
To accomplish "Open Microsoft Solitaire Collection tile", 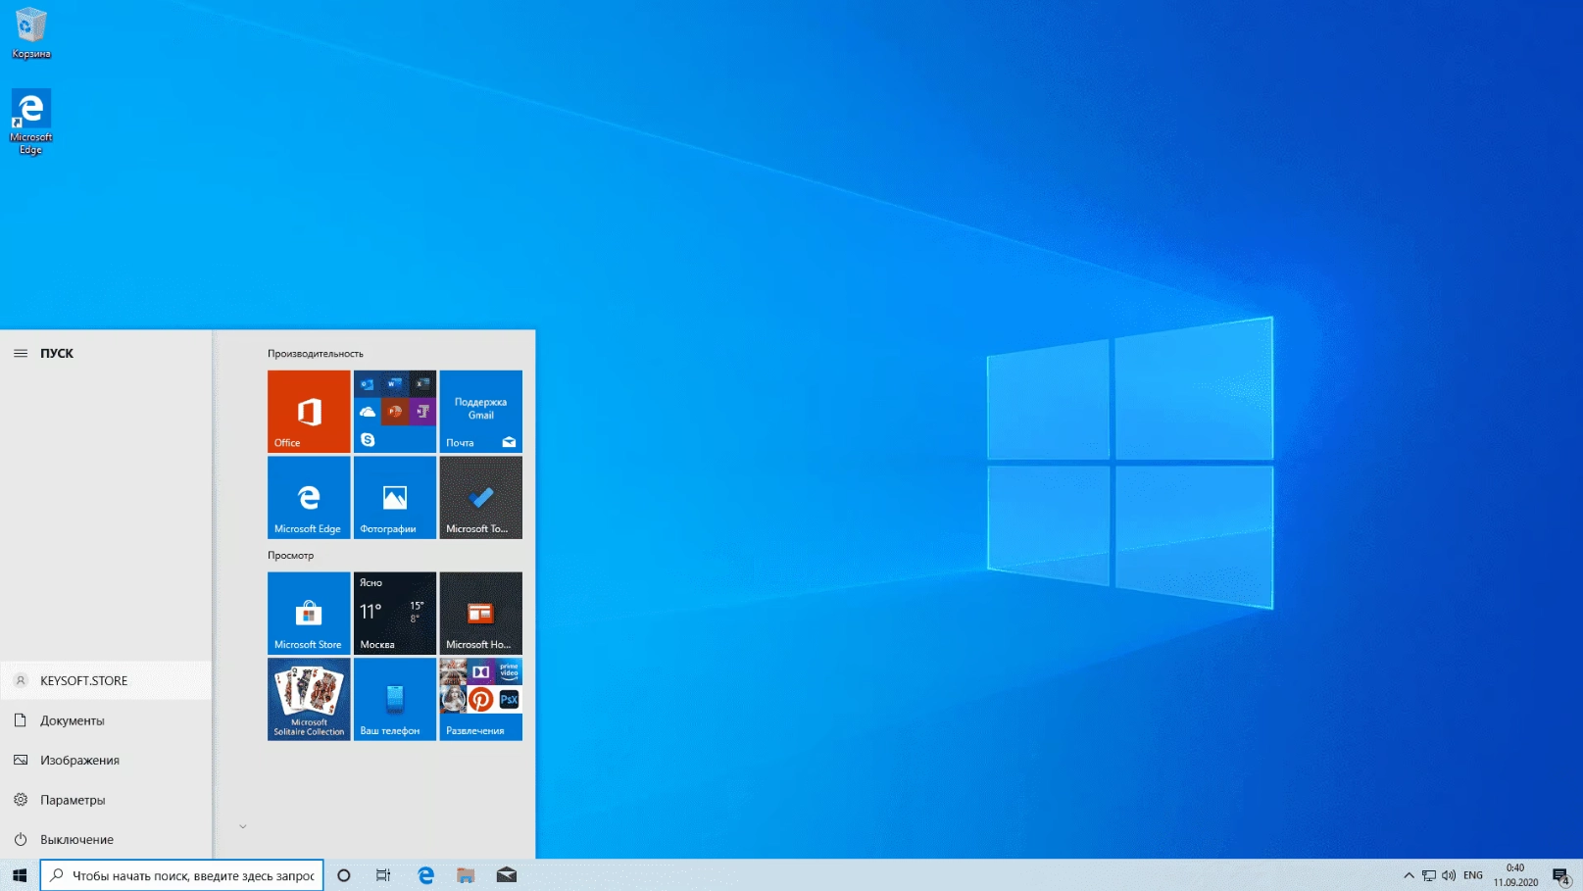I will 308,699.
